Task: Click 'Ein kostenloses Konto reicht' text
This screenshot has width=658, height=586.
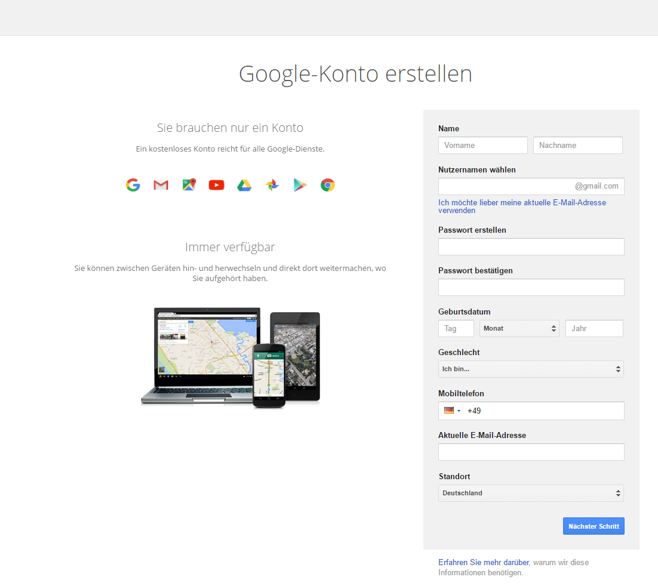Action: click(230, 149)
